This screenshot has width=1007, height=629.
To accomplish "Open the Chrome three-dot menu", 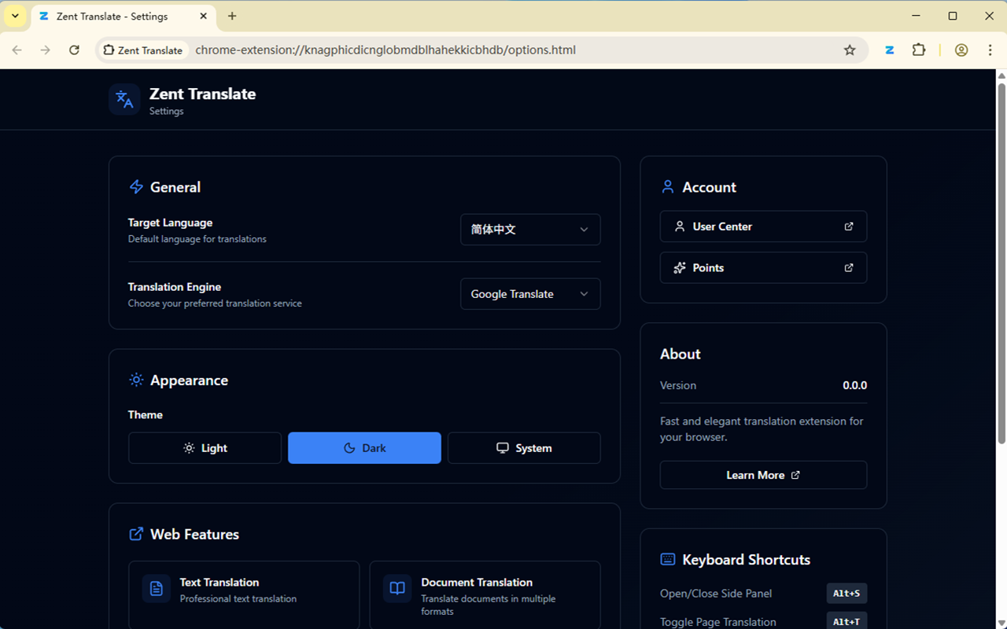I will click(990, 50).
